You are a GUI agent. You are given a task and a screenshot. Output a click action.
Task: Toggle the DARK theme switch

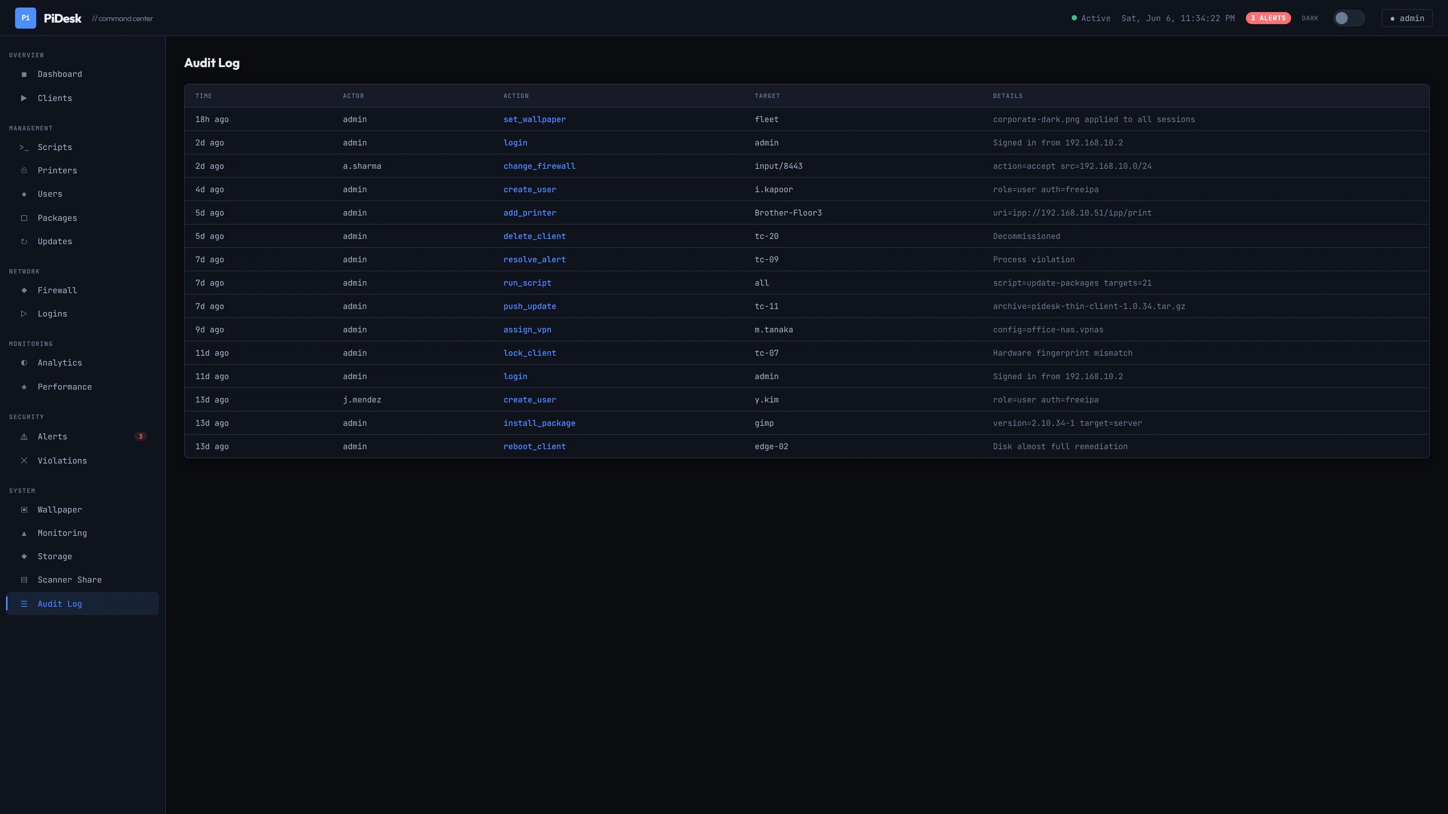[x=1348, y=18]
